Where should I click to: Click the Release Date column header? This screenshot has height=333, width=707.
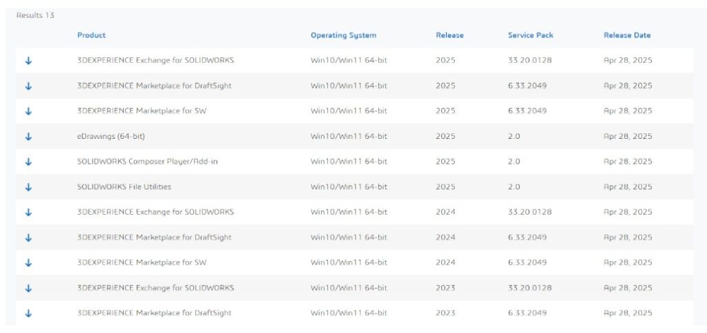click(x=627, y=35)
